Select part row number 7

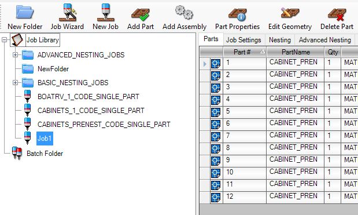coord(279,136)
